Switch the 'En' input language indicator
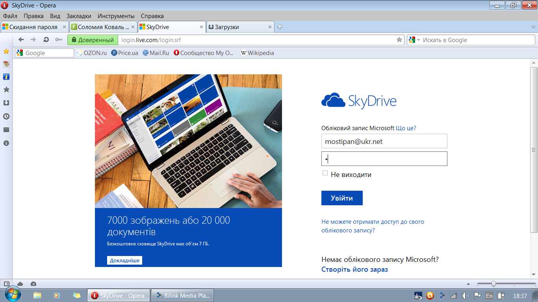Image resolution: width=538 pixels, height=302 pixels. point(489,295)
